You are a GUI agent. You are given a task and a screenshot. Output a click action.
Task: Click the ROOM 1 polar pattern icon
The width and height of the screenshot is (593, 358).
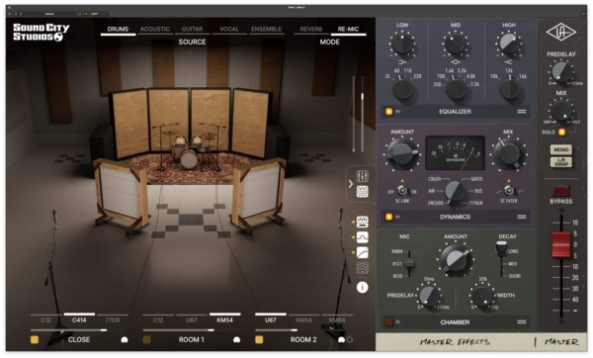(237, 340)
